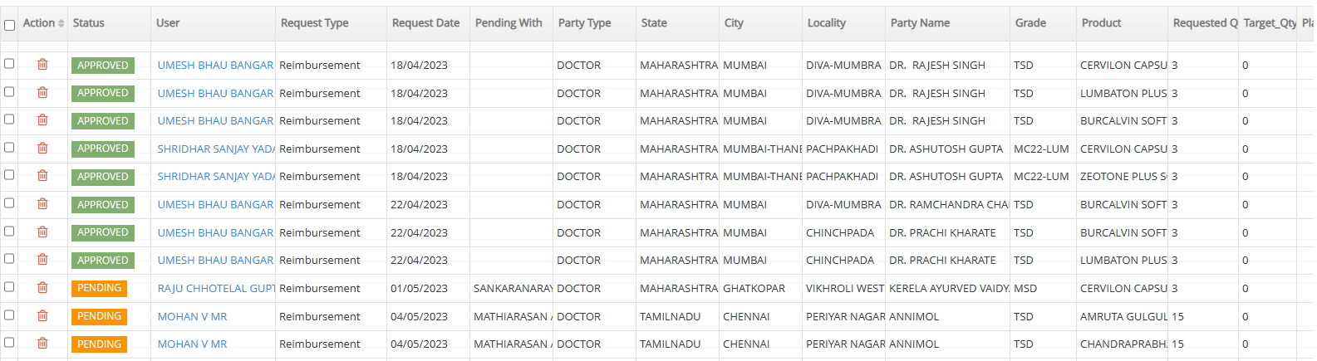Click trash icon on Raju Chhotelal Gupta's row
Screen dimensions: 1317x361
(x=42, y=288)
